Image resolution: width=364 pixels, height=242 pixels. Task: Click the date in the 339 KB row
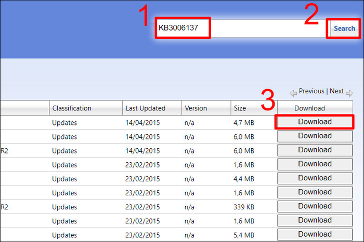(142, 207)
